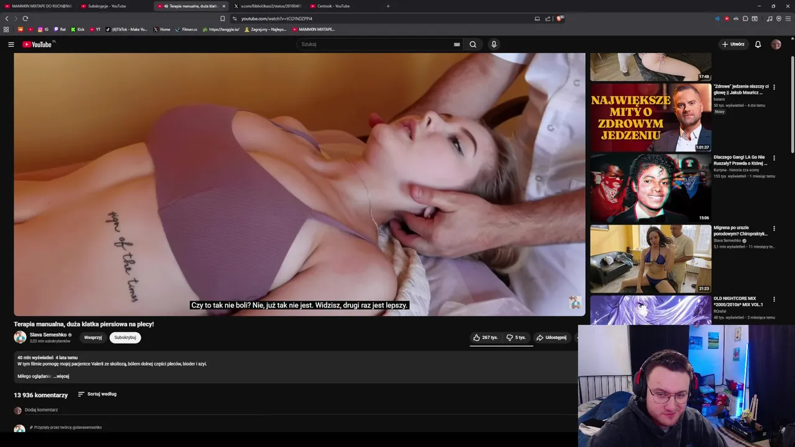This screenshot has height=447, width=795.
Task: Open options menu for OLD NIGHTCORE MIX video
Action: tap(774, 300)
